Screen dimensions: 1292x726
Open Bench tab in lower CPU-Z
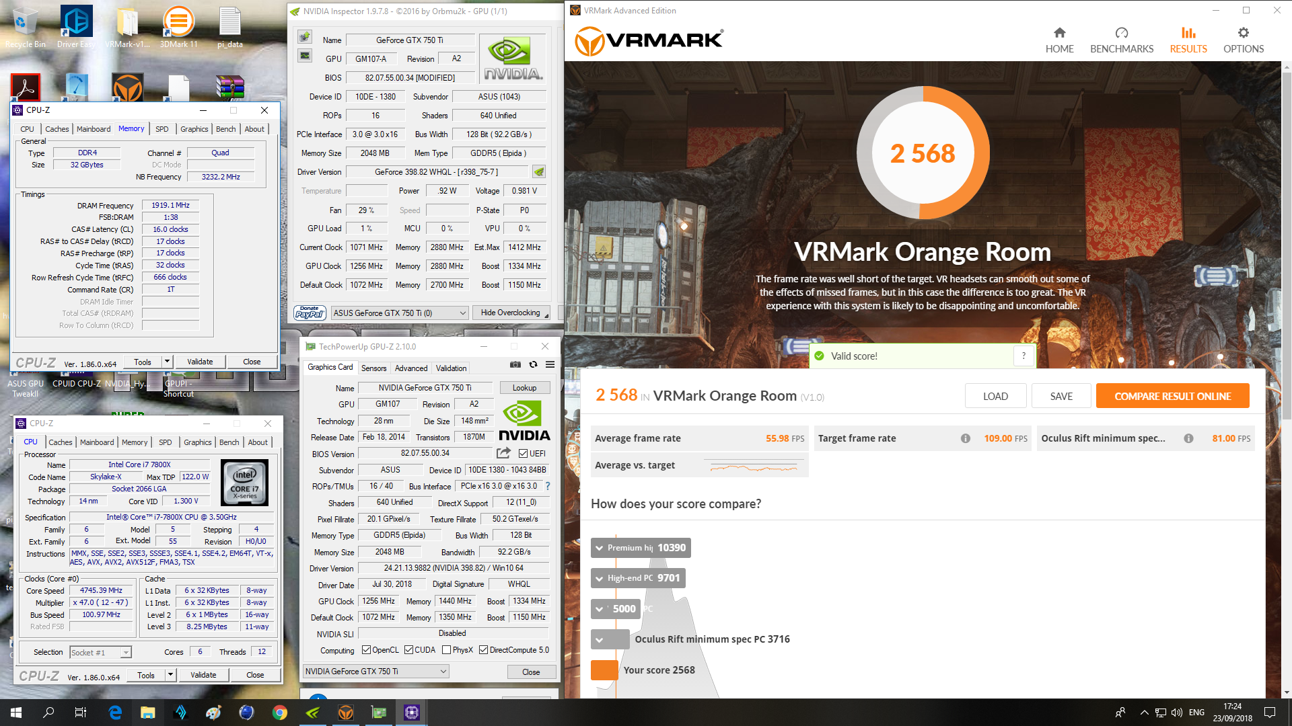click(229, 442)
